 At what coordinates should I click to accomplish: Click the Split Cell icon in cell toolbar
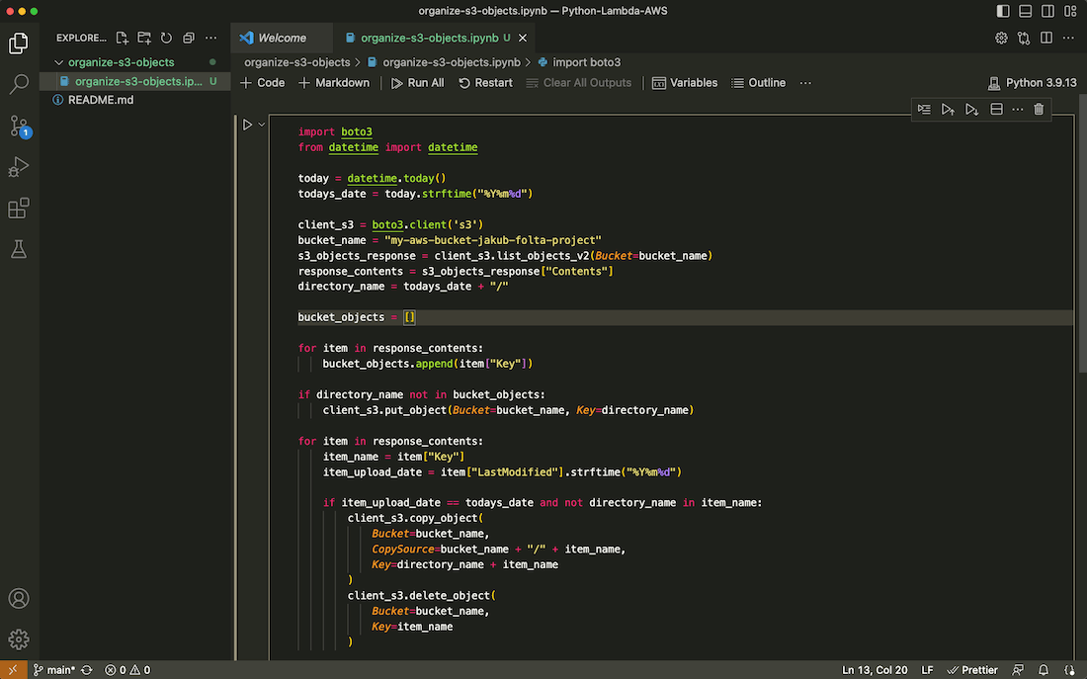(x=996, y=109)
